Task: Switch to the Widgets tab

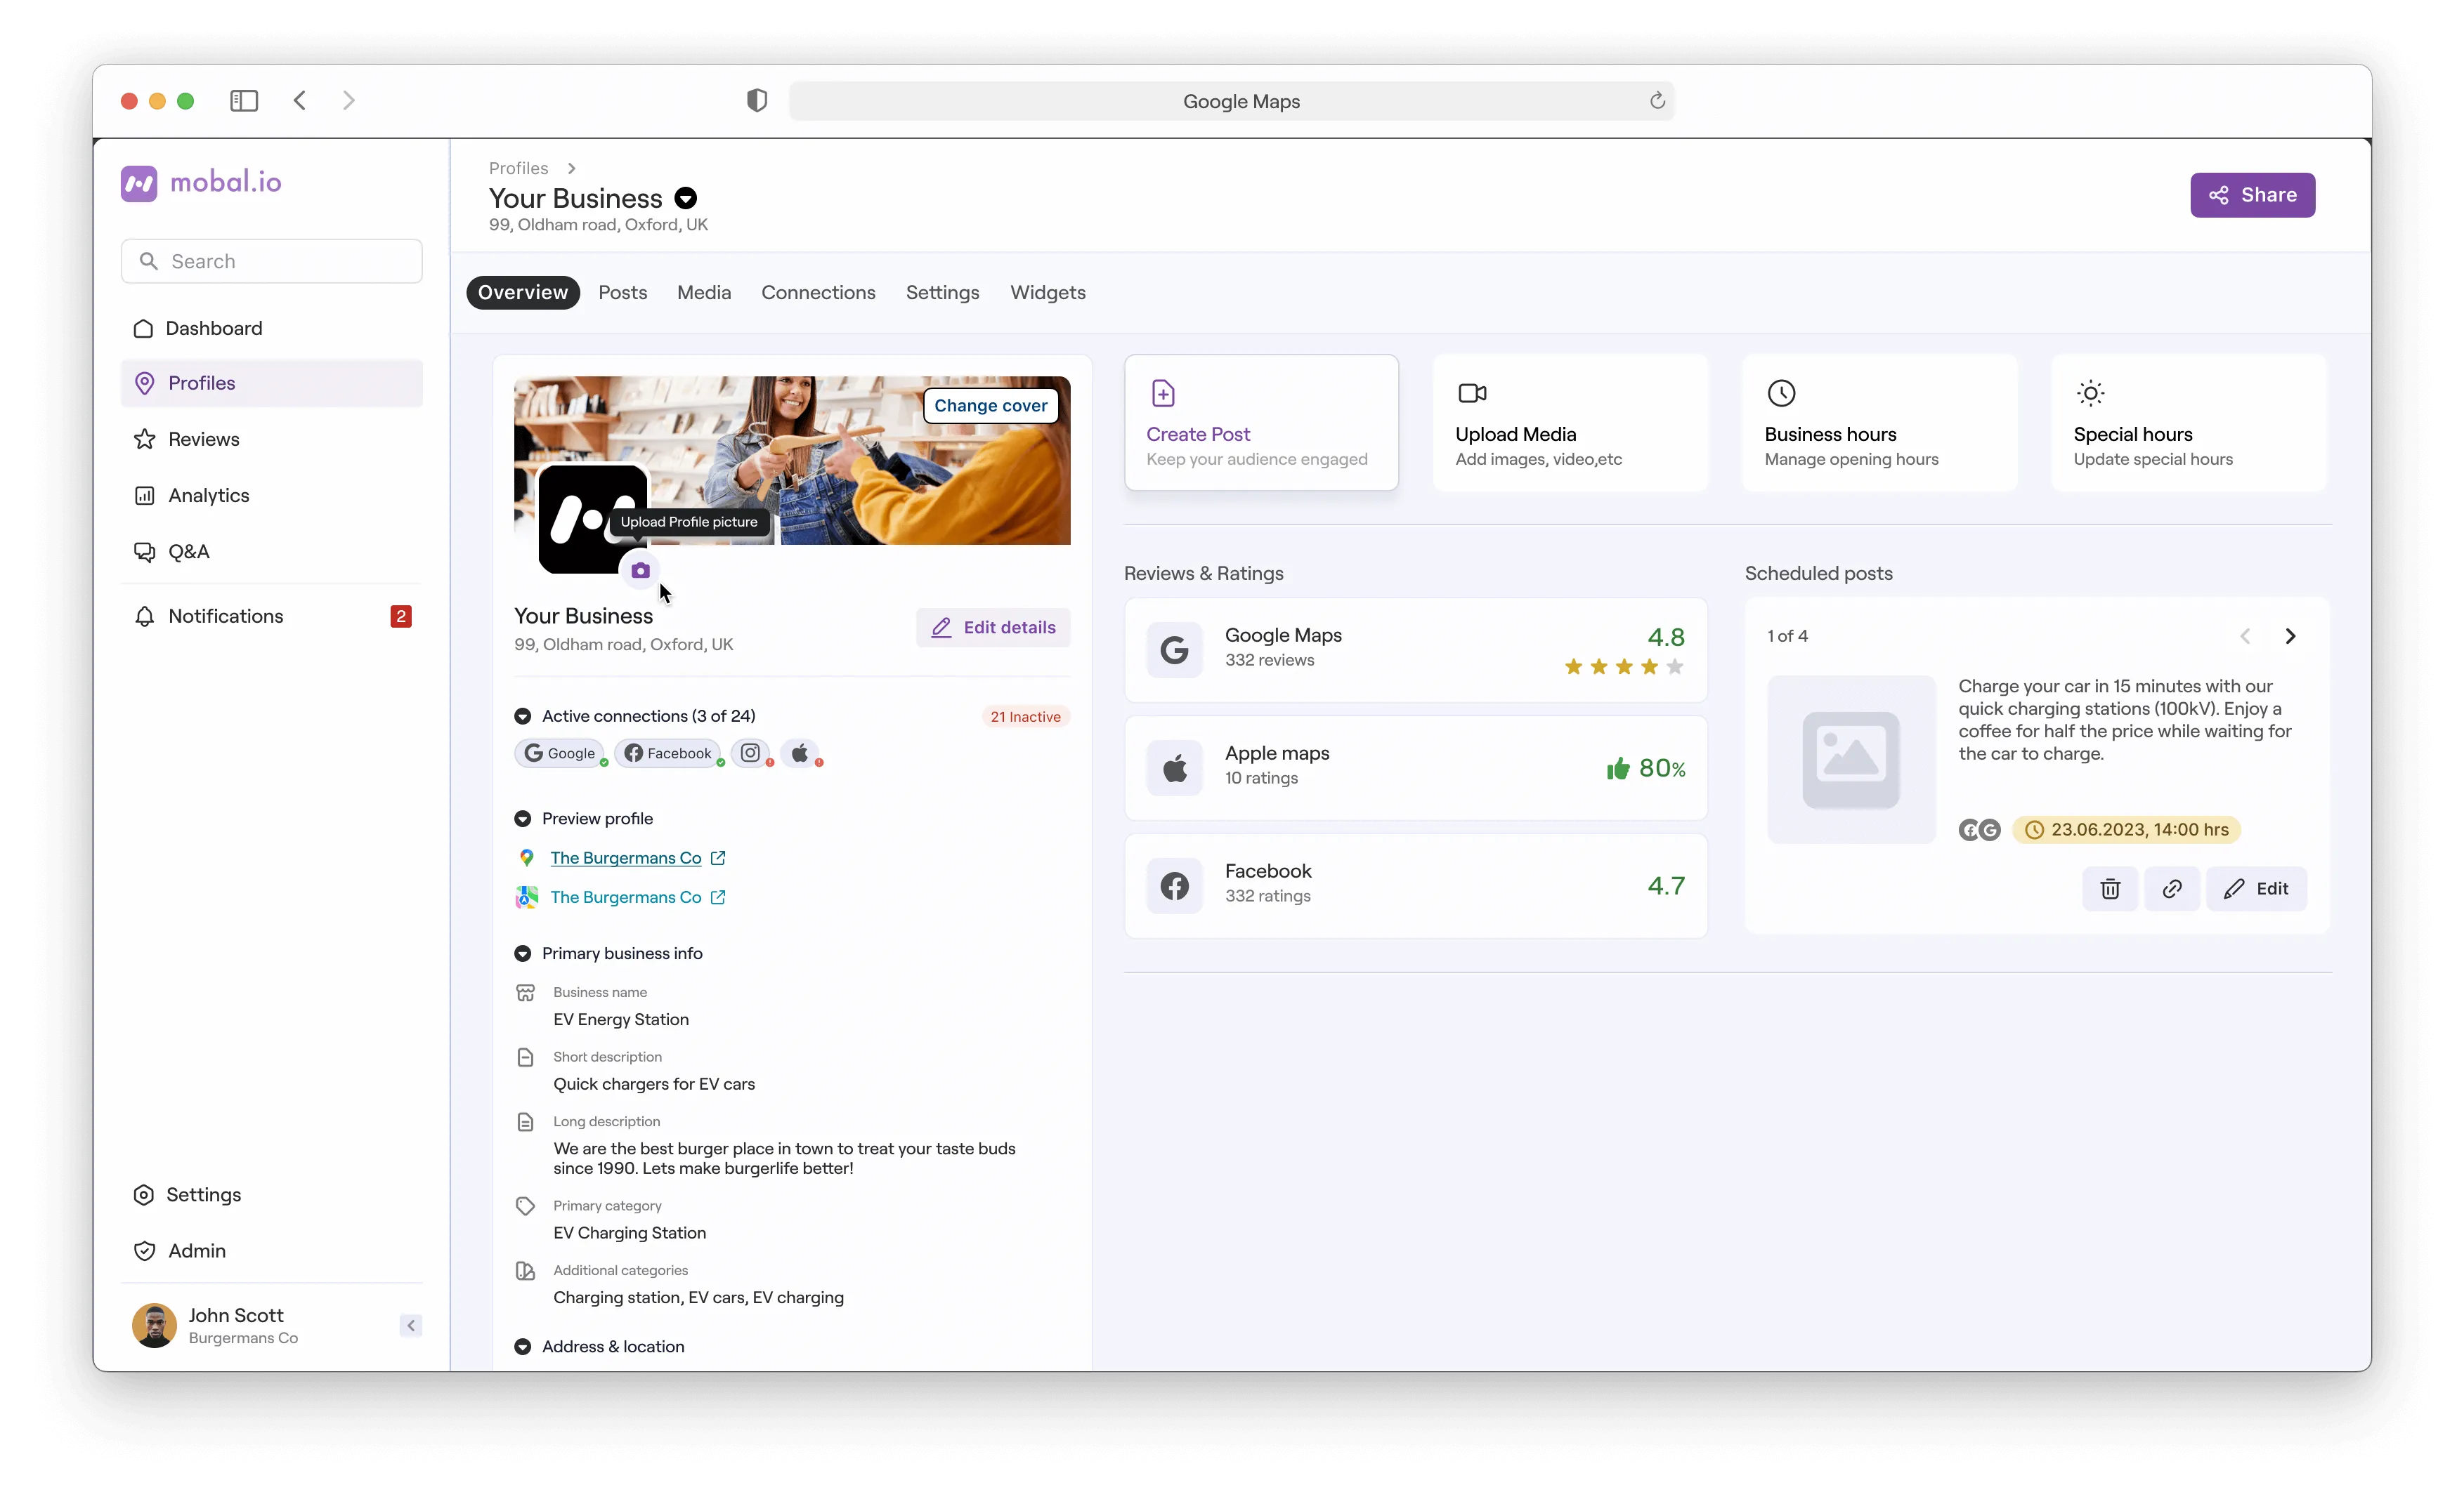Action: [x=1047, y=292]
